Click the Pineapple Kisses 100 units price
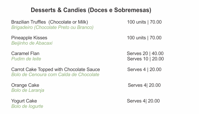This screenshot has height=114, width=199. [144, 38]
